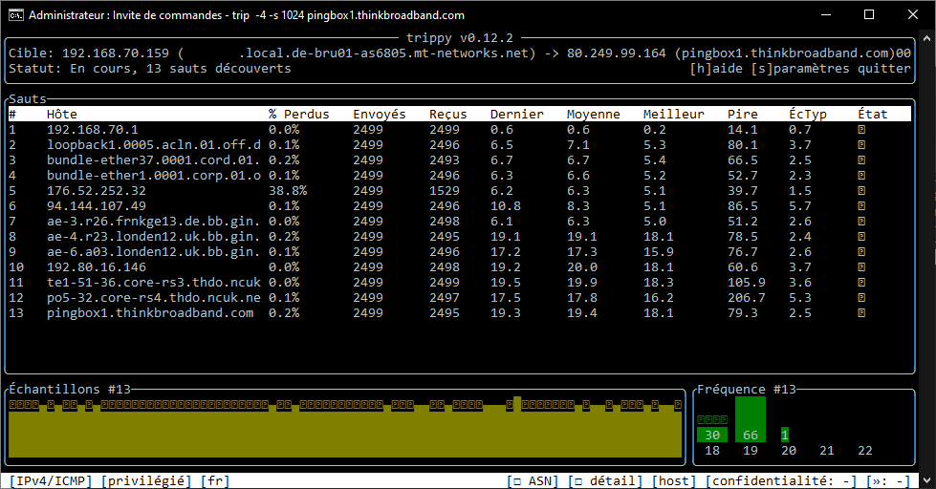
Task: Click the command prompt icon in title bar
Action: coord(15,15)
